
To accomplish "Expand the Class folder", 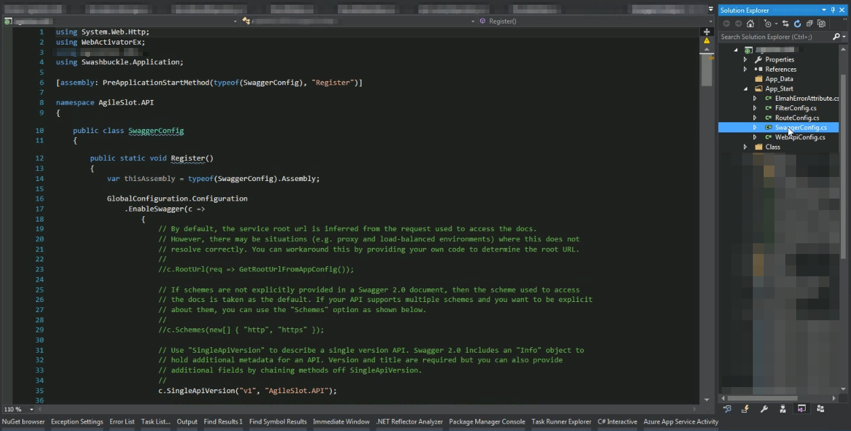I will (745, 147).
